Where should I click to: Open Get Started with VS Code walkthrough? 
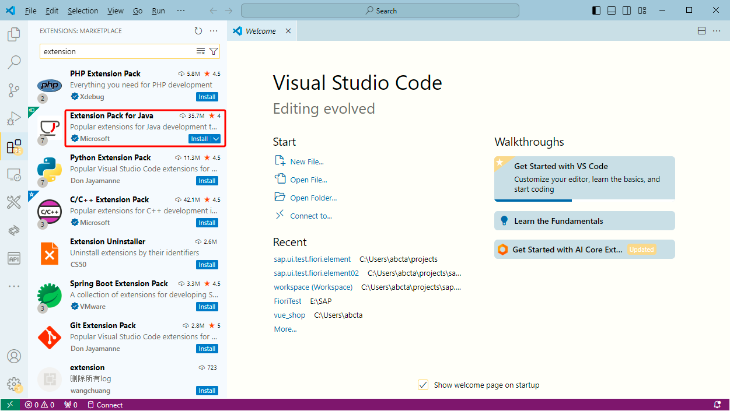[x=585, y=178]
